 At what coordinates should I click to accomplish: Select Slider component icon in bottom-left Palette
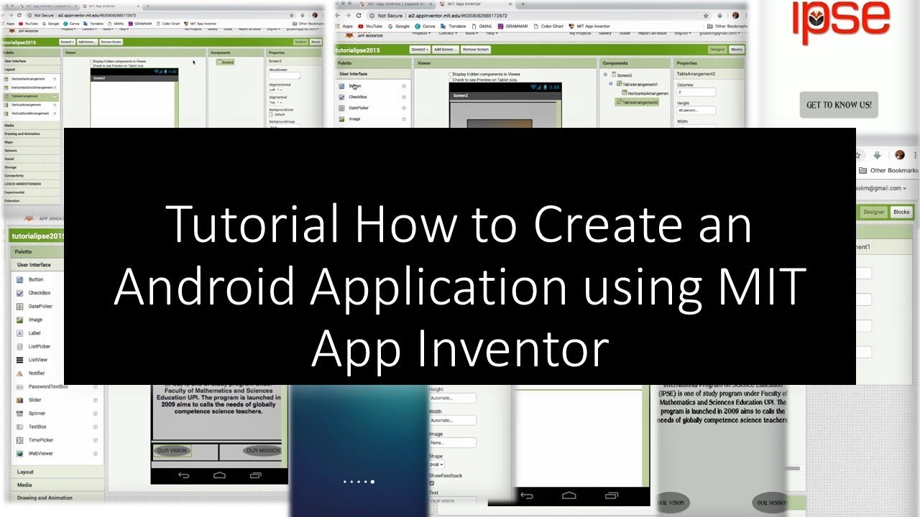20,400
